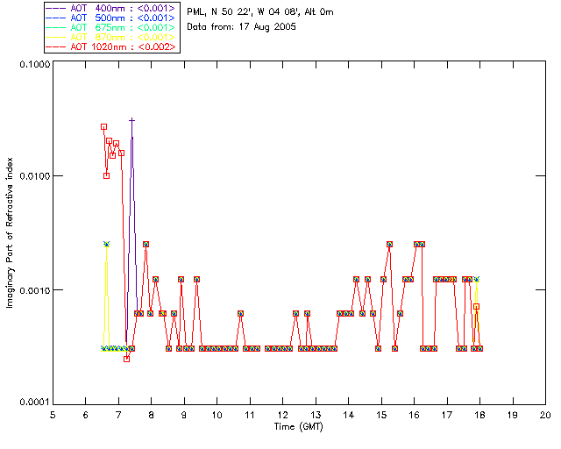Click the y-axis label 0.0001
The height and width of the screenshot is (449, 561).
tap(34, 403)
